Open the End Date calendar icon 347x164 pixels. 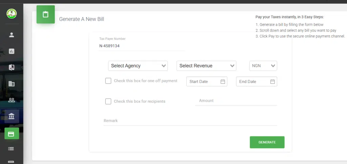[x=272, y=82]
